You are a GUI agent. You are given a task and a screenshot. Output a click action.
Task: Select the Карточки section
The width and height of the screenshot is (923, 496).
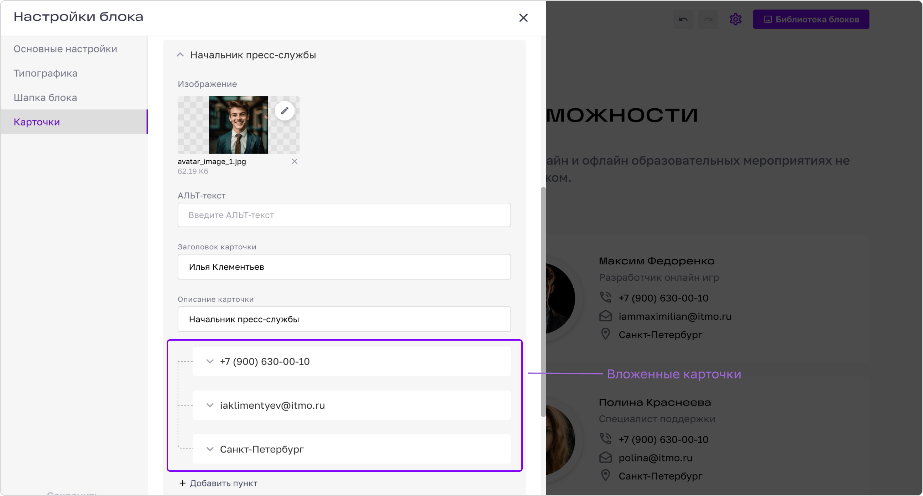(74, 122)
